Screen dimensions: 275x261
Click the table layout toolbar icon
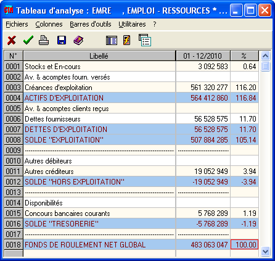(112, 40)
